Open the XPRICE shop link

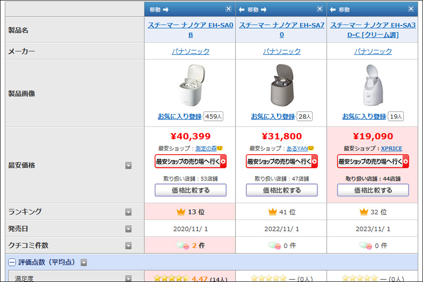pyautogui.click(x=392, y=149)
